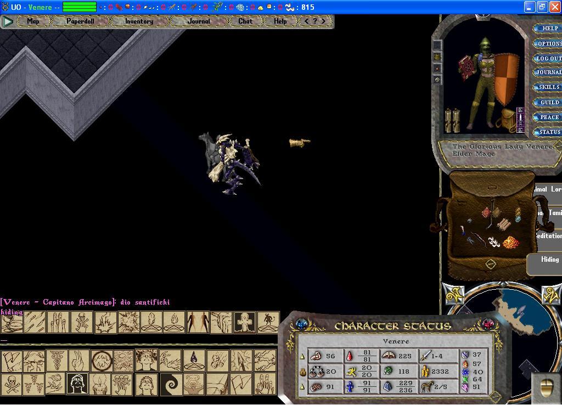Toggle the dexterity stat lock icon
The width and height of the screenshot is (562, 405).
tap(302, 373)
